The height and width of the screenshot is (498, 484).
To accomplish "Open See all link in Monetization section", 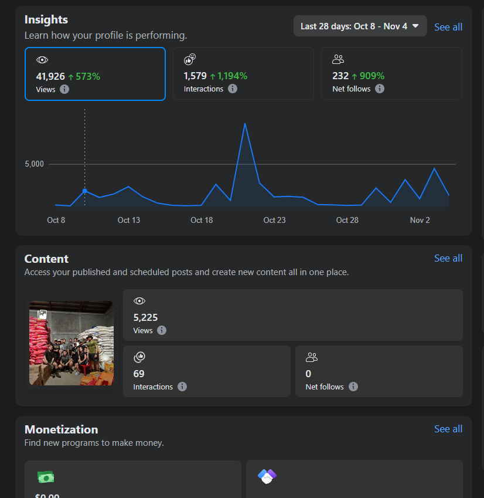I will pos(448,429).
